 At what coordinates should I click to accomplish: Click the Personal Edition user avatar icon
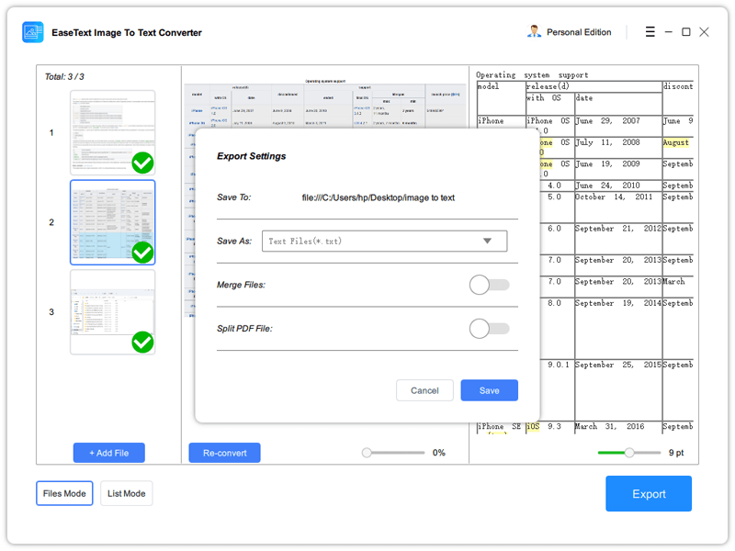(x=534, y=32)
